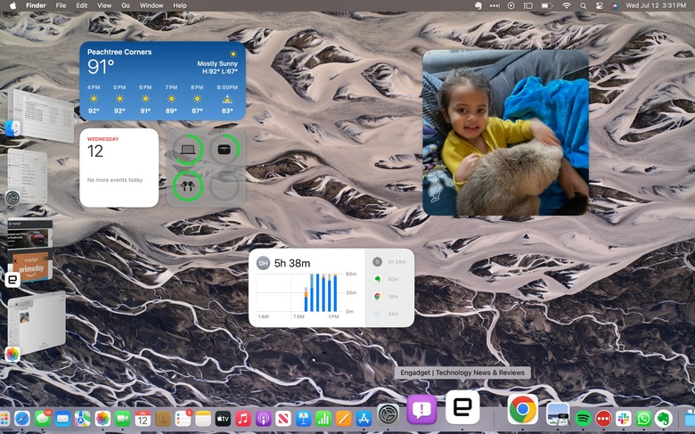Screen dimensions: 695x434
Task: Open the News app in Dock
Action: tap(283, 419)
